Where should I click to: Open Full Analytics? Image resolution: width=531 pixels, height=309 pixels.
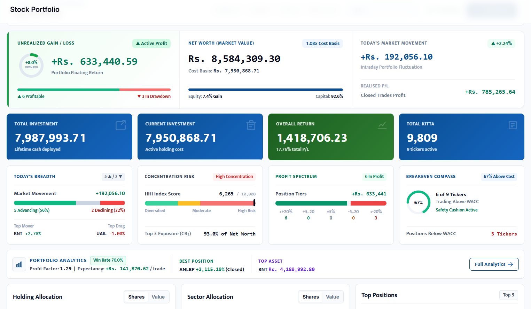[494, 264]
